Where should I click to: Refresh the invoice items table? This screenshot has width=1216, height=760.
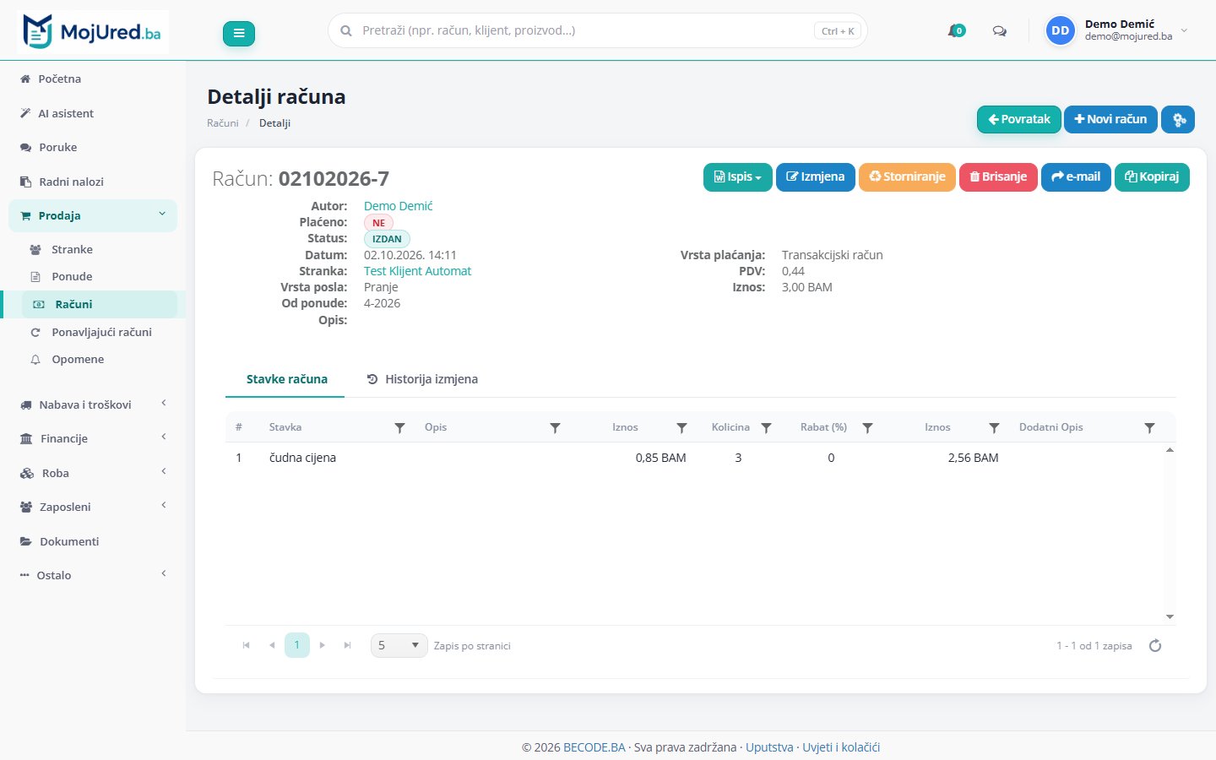(x=1155, y=645)
